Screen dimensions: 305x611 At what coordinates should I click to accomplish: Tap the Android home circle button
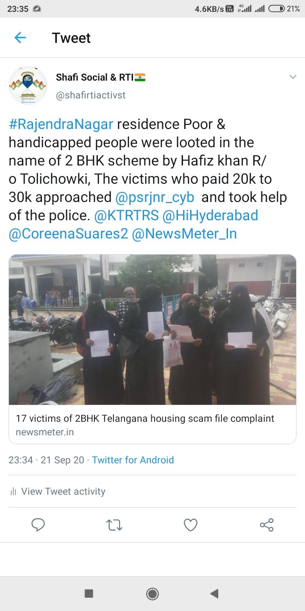pos(152,593)
